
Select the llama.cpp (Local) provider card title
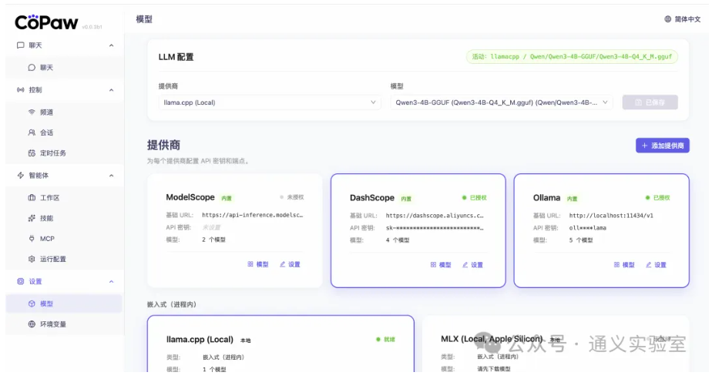pyautogui.click(x=200, y=340)
